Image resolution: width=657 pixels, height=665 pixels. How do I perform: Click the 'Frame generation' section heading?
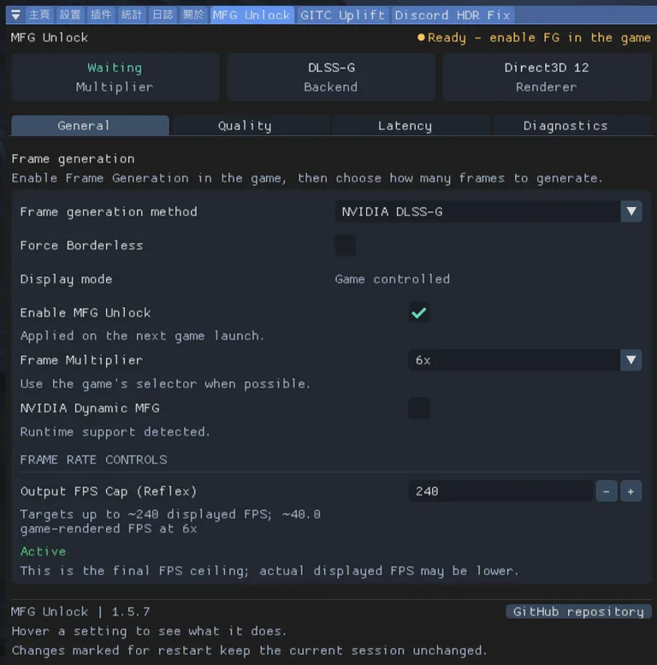pos(73,159)
